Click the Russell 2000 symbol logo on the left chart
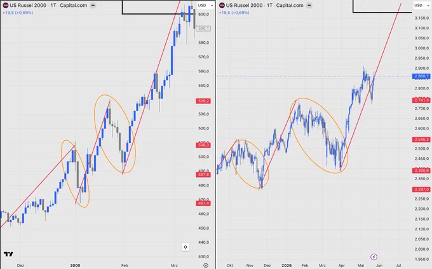The height and width of the screenshot is (269, 432). click(x=6, y=5)
